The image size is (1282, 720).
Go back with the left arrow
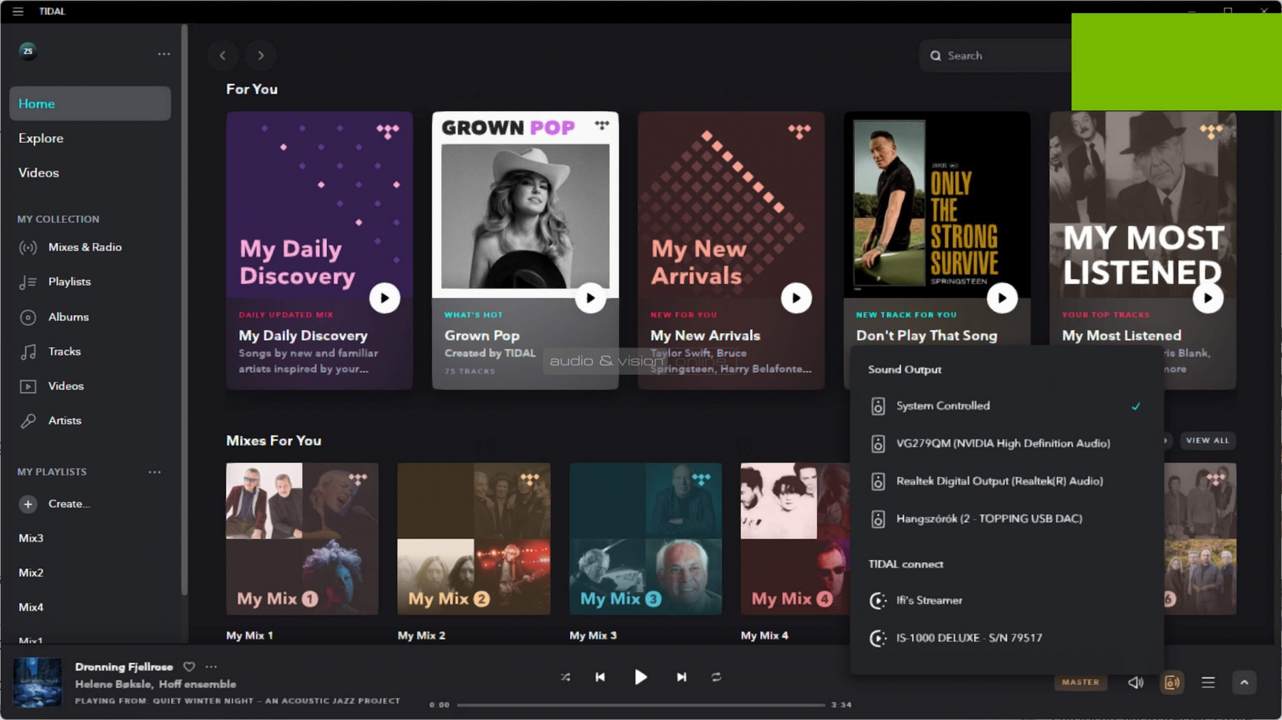[x=222, y=56]
